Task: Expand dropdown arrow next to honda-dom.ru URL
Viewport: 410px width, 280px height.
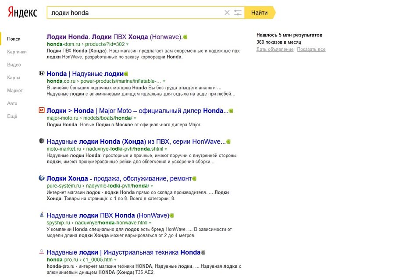Action: pos(128,44)
